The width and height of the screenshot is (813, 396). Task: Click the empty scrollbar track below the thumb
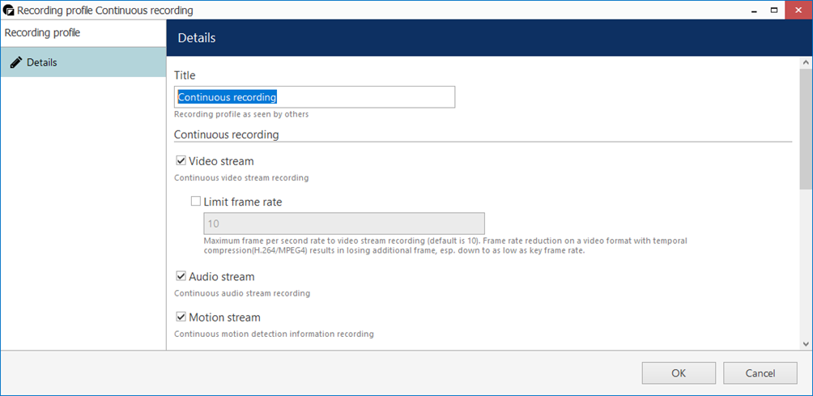point(806,267)
